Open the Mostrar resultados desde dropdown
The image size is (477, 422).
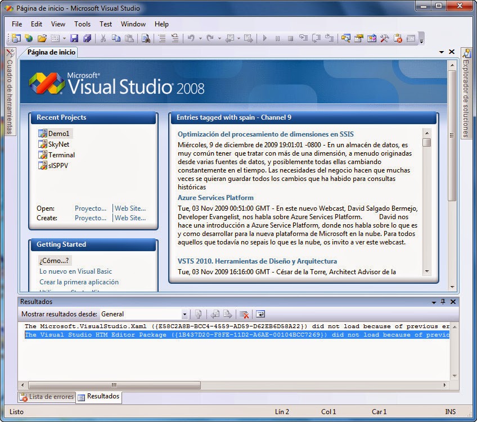184,314
